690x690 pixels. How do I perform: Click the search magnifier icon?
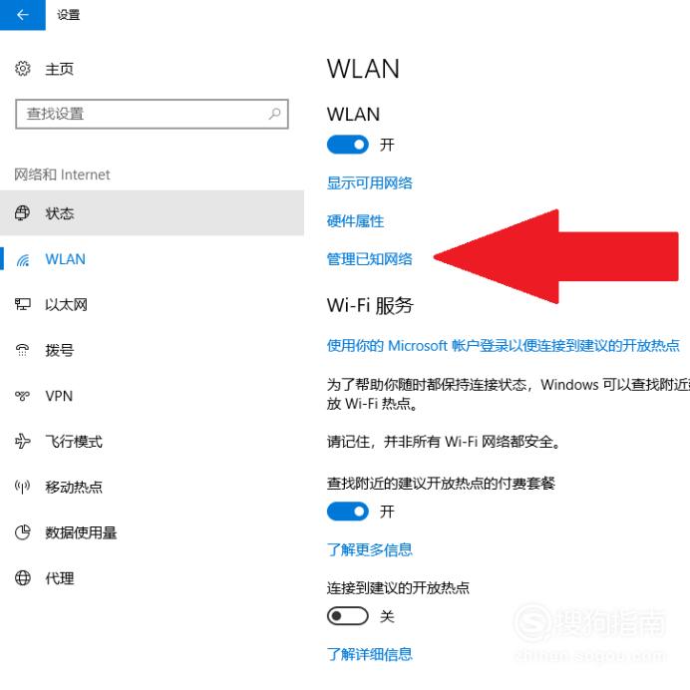point(274,114)
